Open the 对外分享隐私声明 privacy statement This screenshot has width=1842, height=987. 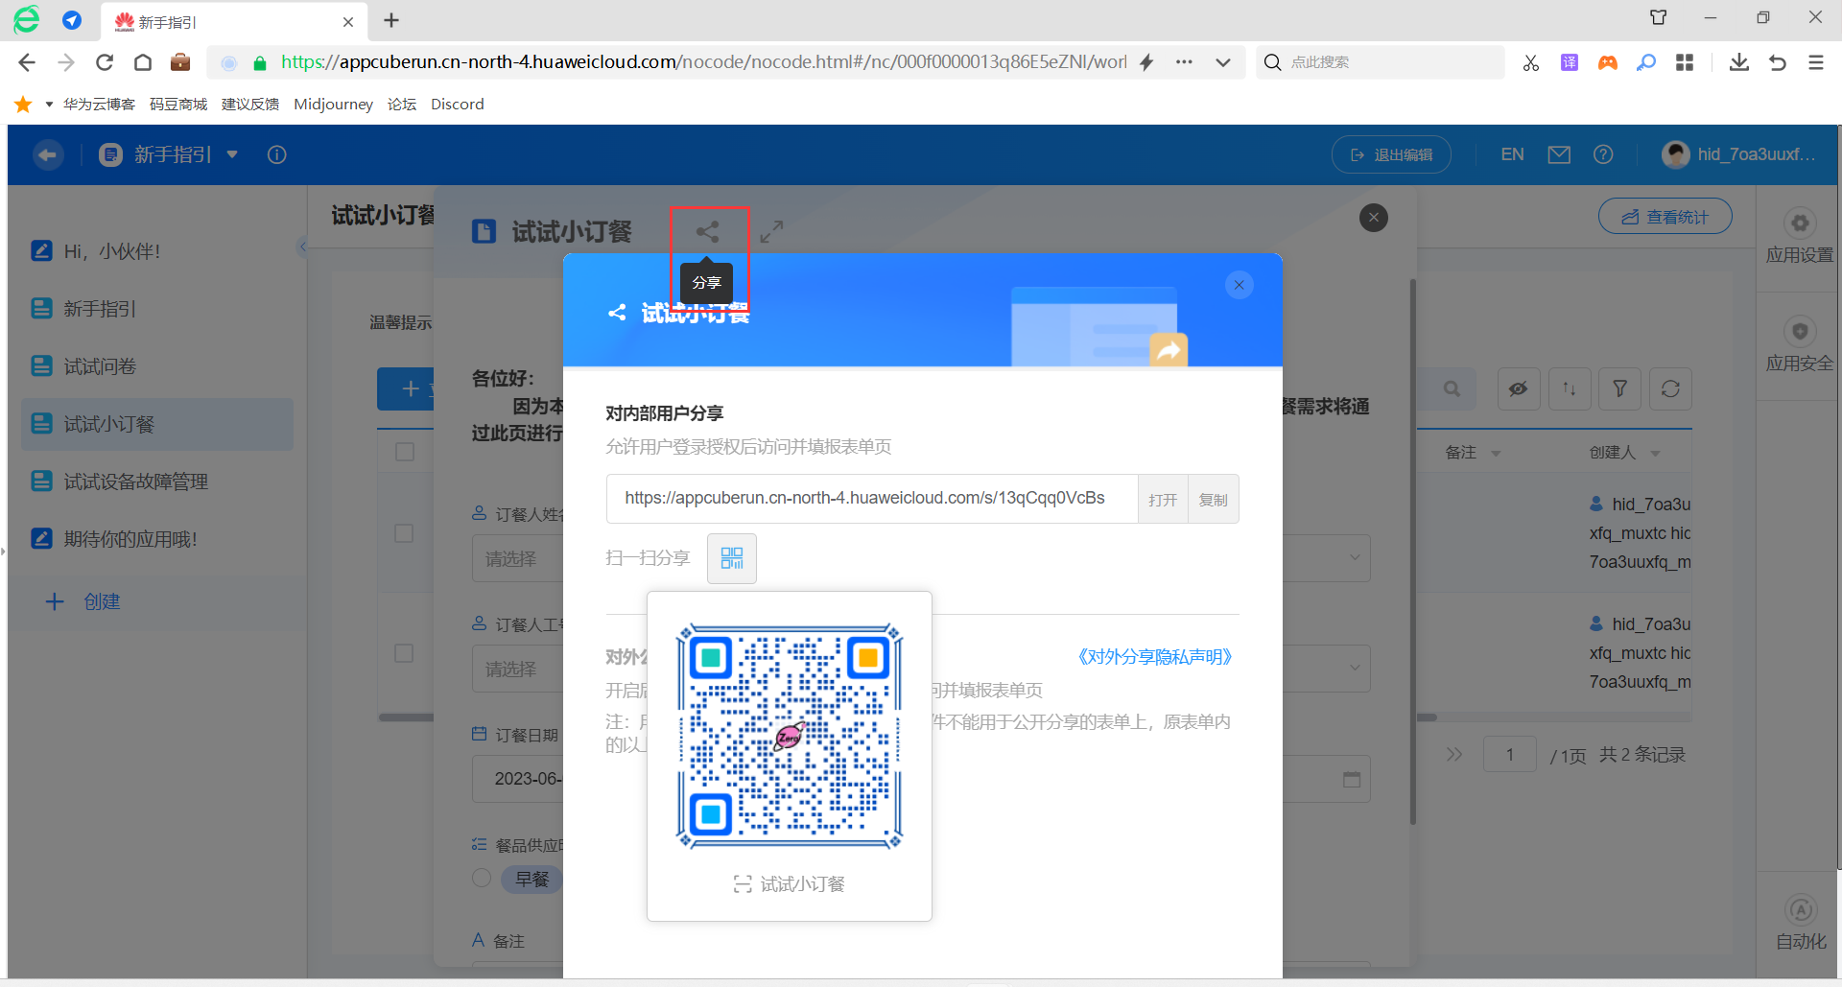tap(1154, 657)
